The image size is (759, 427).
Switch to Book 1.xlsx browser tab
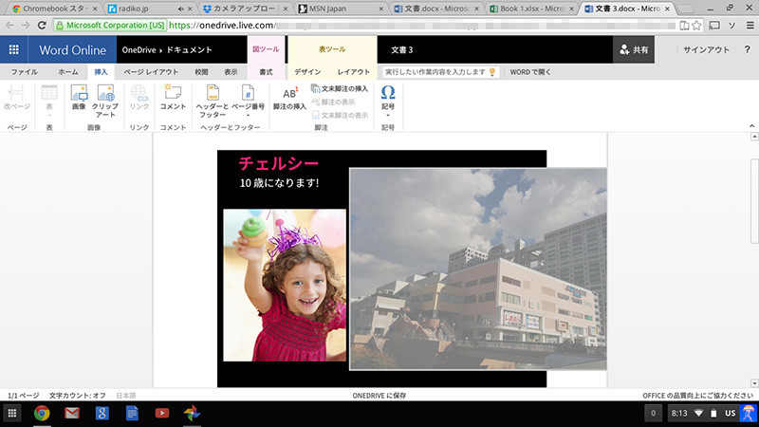pyautogui.click(x=528, y=8)
